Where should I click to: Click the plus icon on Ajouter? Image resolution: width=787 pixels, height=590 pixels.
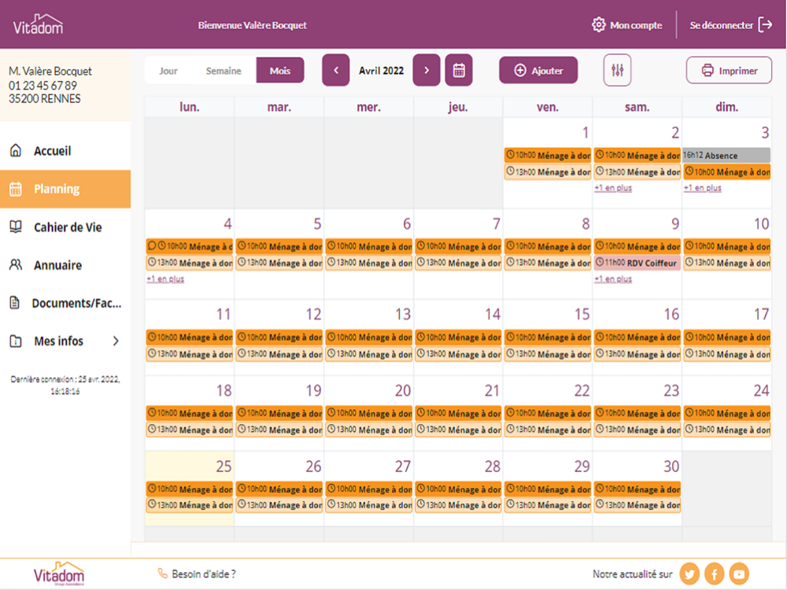pyautogui.click(x=520, y=70)
